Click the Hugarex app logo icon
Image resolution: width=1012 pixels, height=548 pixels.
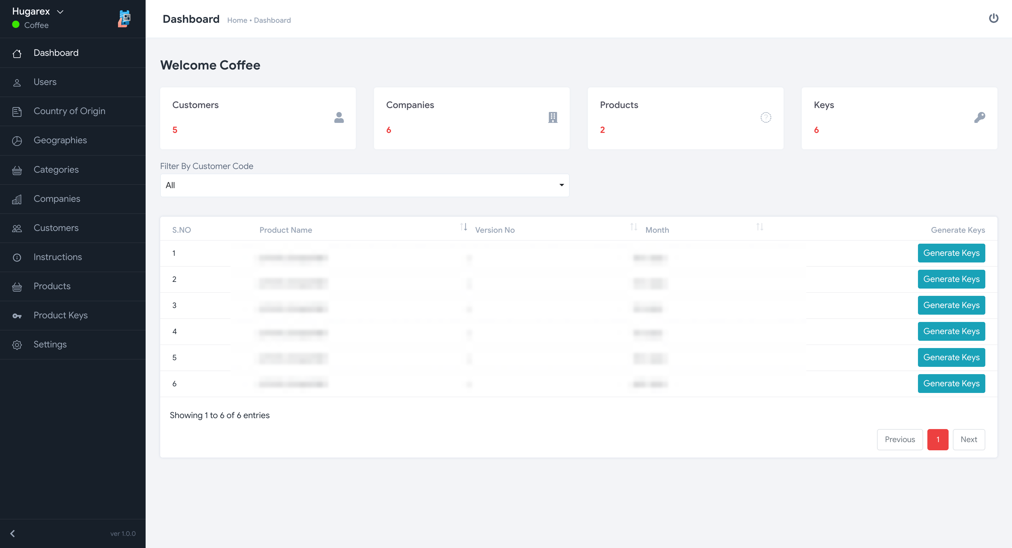click(124, 19)
